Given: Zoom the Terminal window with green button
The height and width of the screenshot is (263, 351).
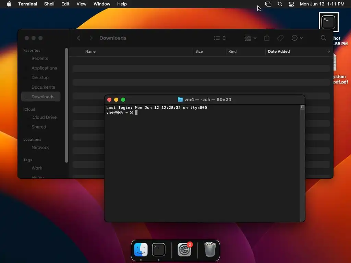Looking at the screenshot, I should 123,100.
